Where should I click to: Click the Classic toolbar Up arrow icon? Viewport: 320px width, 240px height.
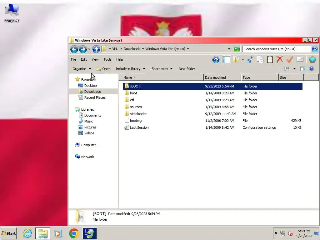[x=216, y=60]
